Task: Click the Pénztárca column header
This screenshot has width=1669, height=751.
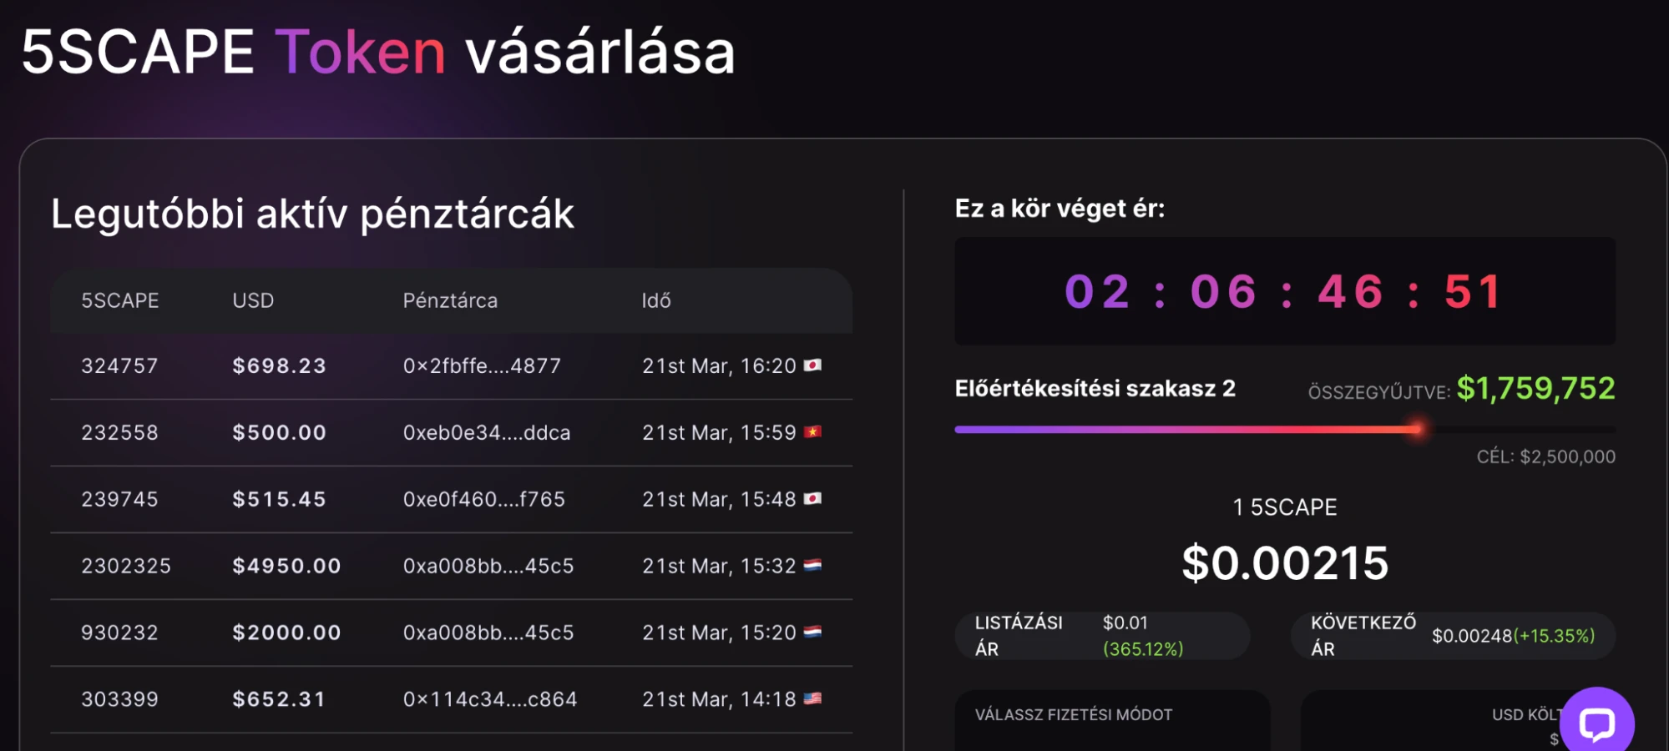Action: coord(450,300)
